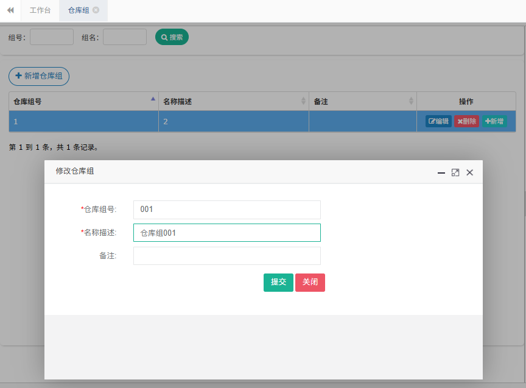Focus the 仓库组号 input field in dialog
This screenshot has height=388, width=526.
coord(226,210)
